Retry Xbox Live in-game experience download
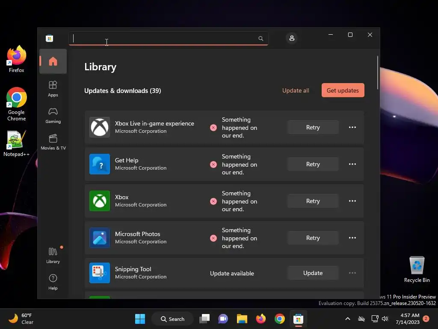The width and height of the screenshot is (438, 329). click(313, 127)
